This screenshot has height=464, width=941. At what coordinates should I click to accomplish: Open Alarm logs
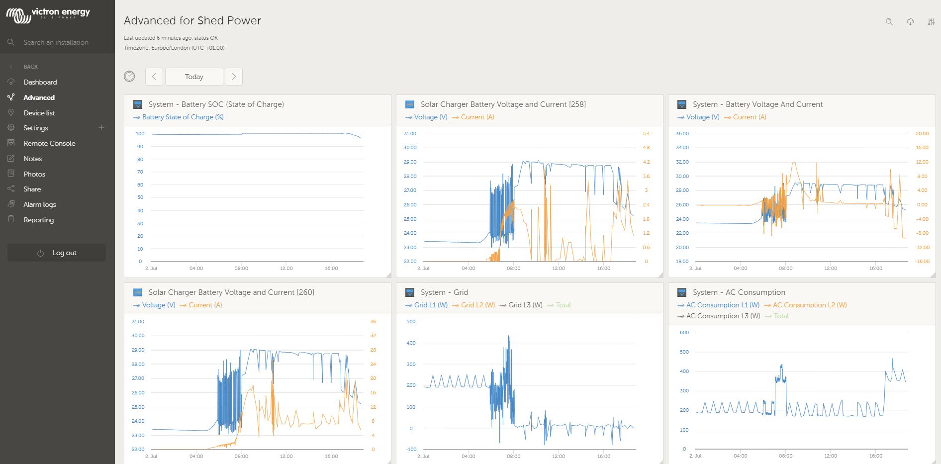click(x=39, y=204)
